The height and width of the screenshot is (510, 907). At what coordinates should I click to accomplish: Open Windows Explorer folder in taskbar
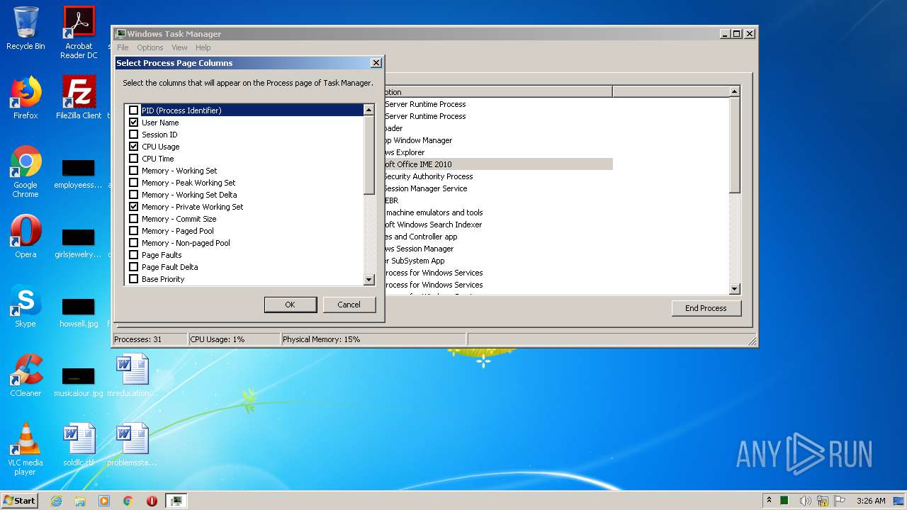click(80, 501)
